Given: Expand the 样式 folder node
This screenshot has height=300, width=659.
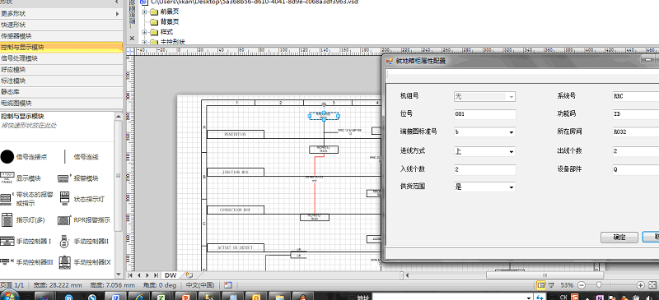Looking at the screenshot, I should tap(144, 32).
